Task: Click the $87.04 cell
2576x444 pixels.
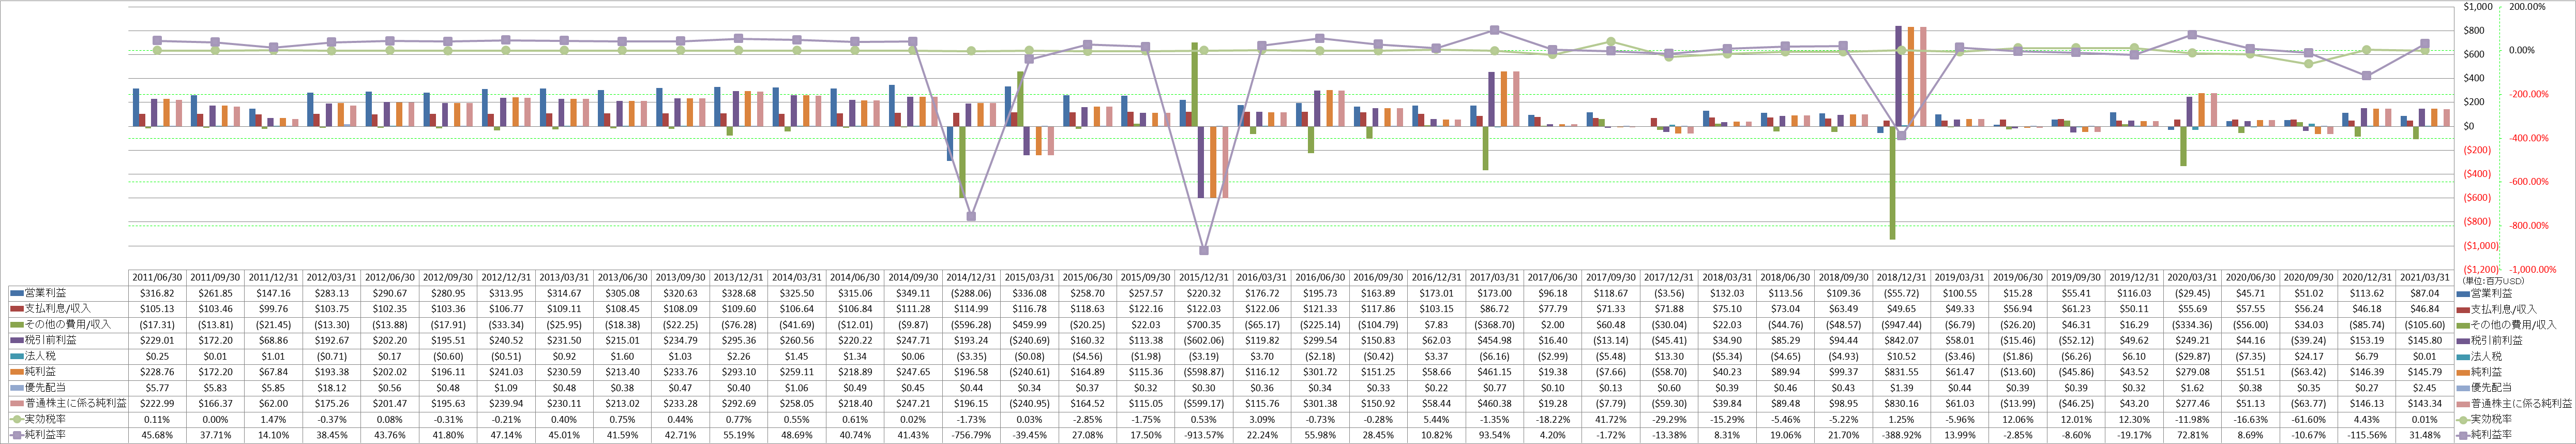Action: click(x=2424, y=293)
